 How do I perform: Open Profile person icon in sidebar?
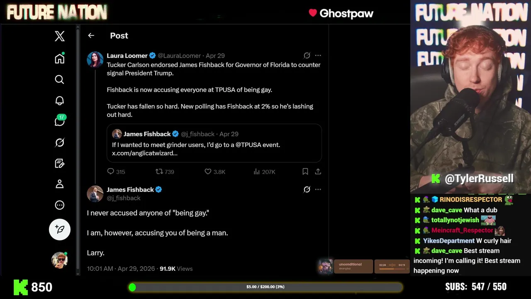(60, 184)
